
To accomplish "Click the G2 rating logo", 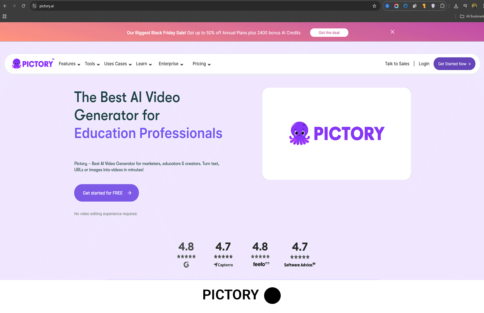I will [186, 265].
